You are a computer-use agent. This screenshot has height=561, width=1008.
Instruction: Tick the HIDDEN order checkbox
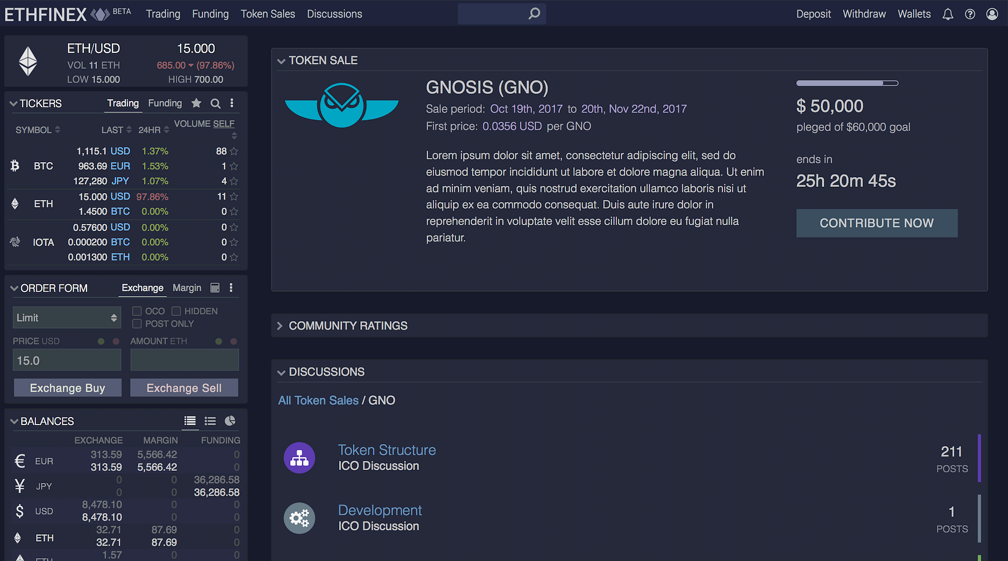176,311
